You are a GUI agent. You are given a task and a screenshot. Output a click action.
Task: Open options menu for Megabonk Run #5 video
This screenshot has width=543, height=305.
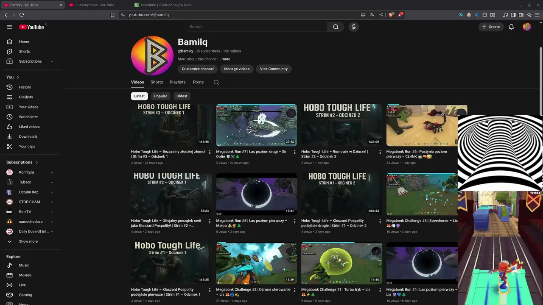pyautogui.click(x=295, y=221)
